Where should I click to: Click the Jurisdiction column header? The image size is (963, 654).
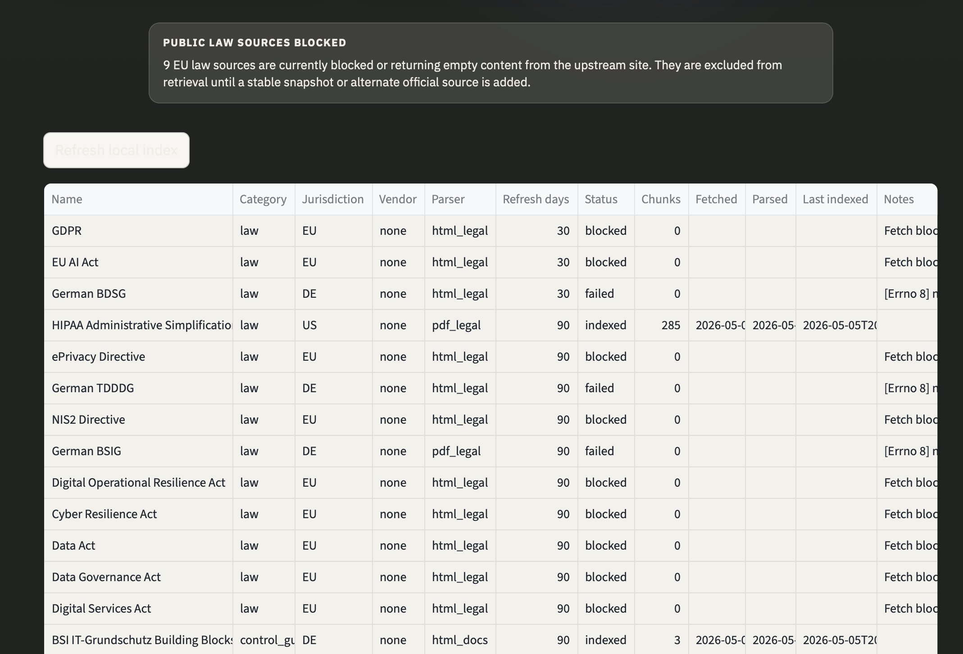pyautogui.click(x=333, y=199)
